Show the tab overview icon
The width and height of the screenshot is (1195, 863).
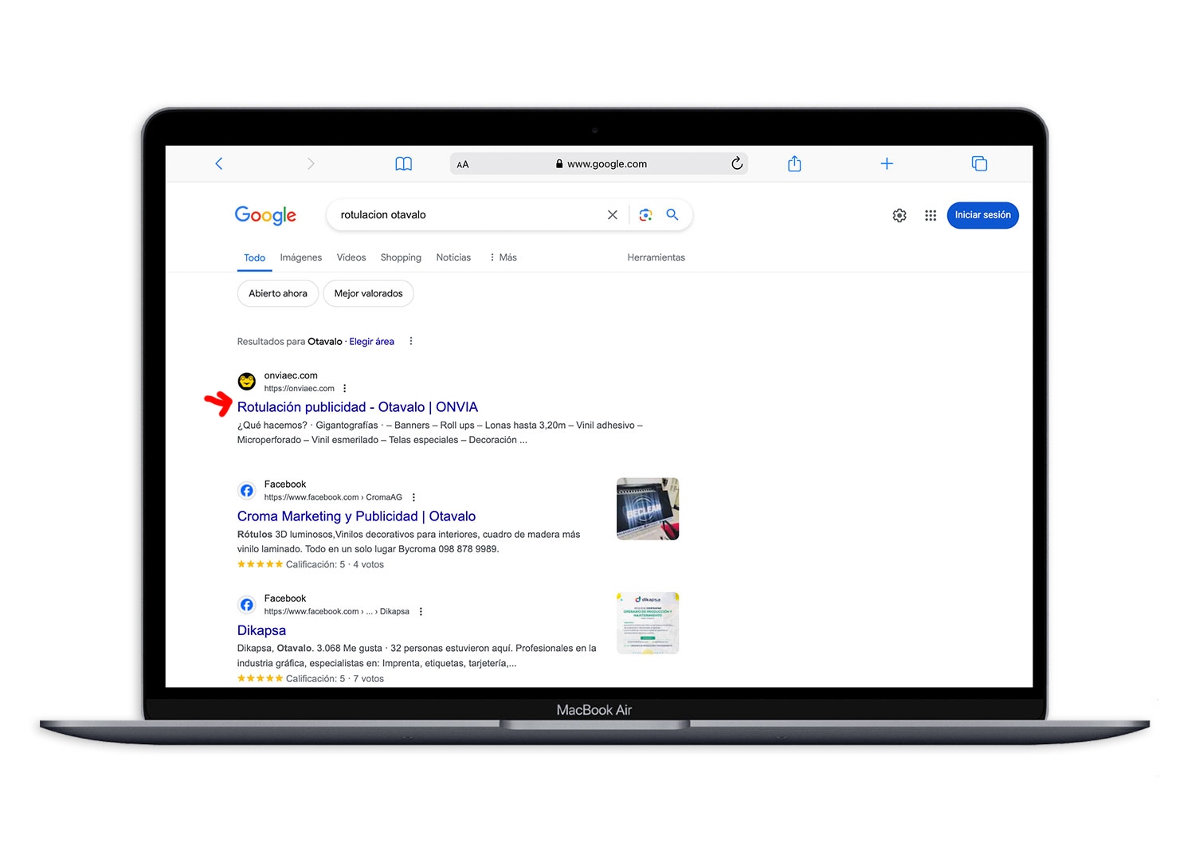979,163
